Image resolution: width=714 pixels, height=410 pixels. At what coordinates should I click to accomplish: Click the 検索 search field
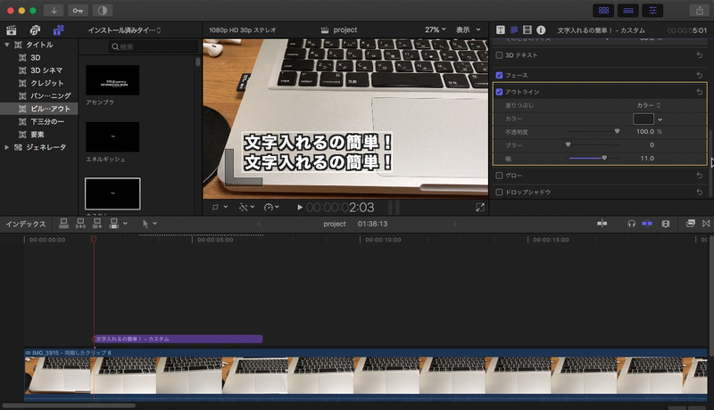coord(154,47)
